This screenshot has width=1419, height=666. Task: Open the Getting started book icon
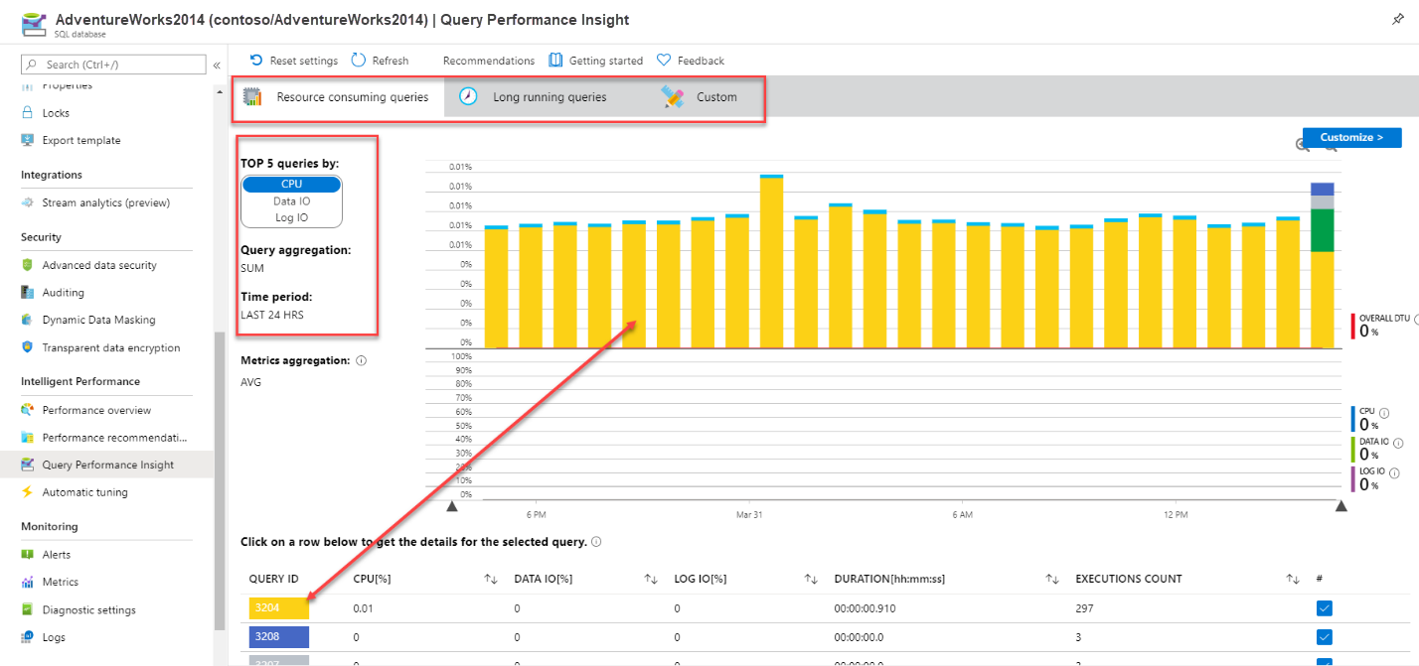(554, 60)
